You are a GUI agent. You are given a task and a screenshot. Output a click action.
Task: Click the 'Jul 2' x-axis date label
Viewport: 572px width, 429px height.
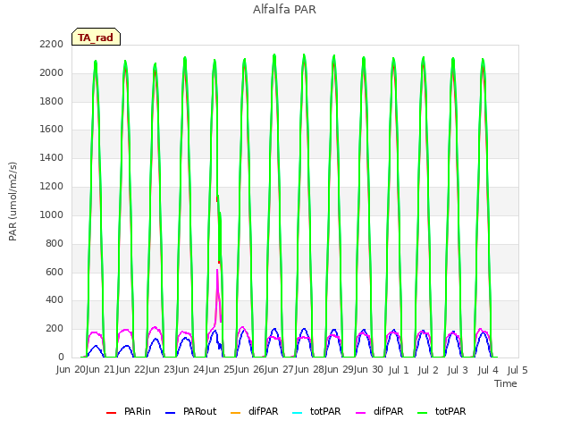(428, 370)
